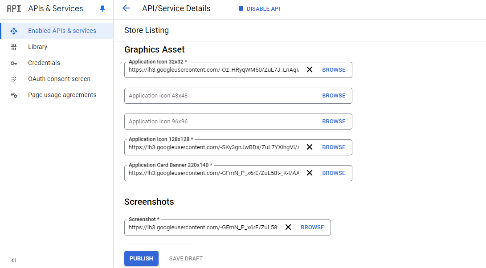
Task: Save the listing as draft
Action: [x=186, y=258]
